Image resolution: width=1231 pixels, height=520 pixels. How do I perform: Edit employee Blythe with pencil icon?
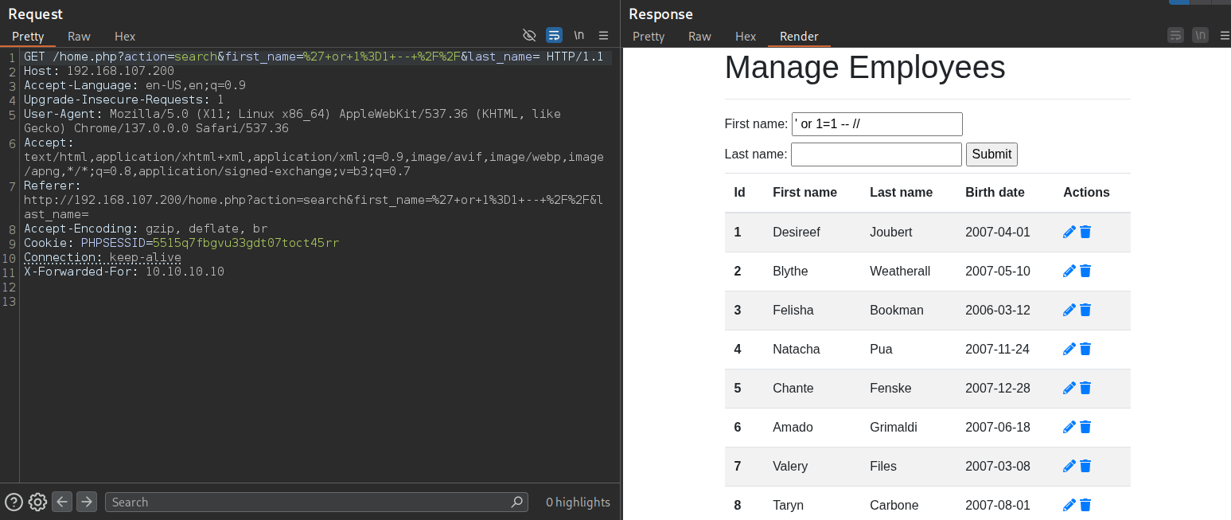[x=1069, y=271]
